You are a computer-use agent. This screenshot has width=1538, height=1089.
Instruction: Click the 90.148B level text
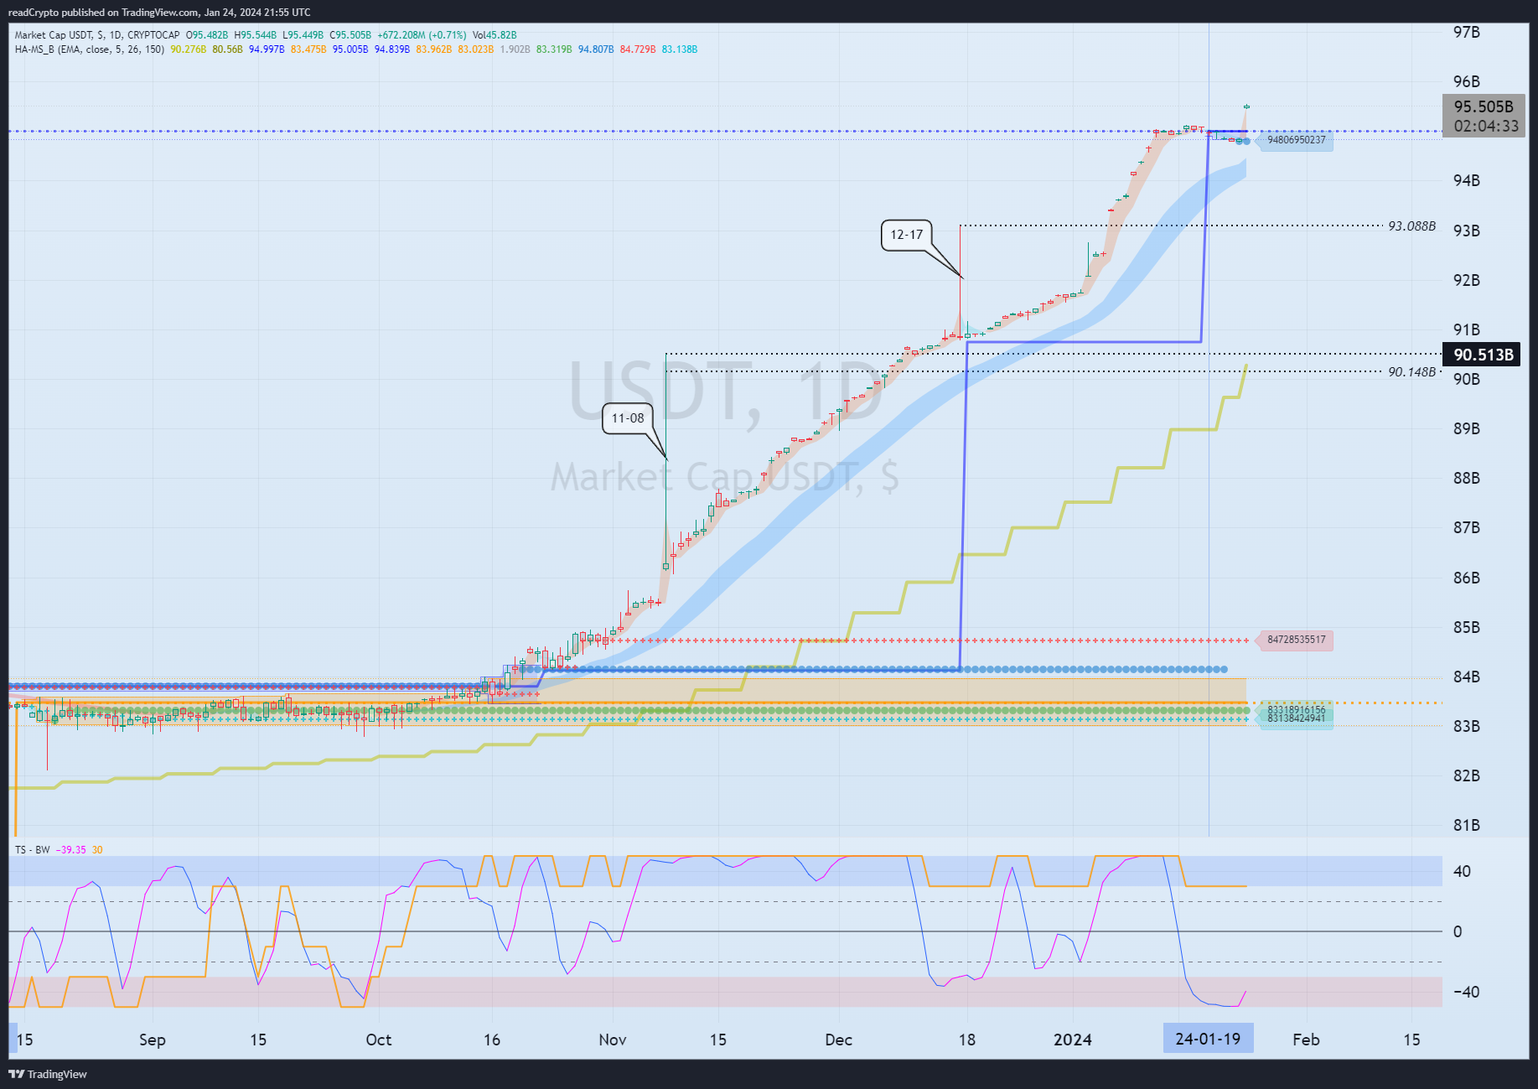click(1412, 372)
